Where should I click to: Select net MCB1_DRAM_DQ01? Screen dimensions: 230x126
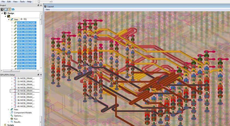point(27,26)
